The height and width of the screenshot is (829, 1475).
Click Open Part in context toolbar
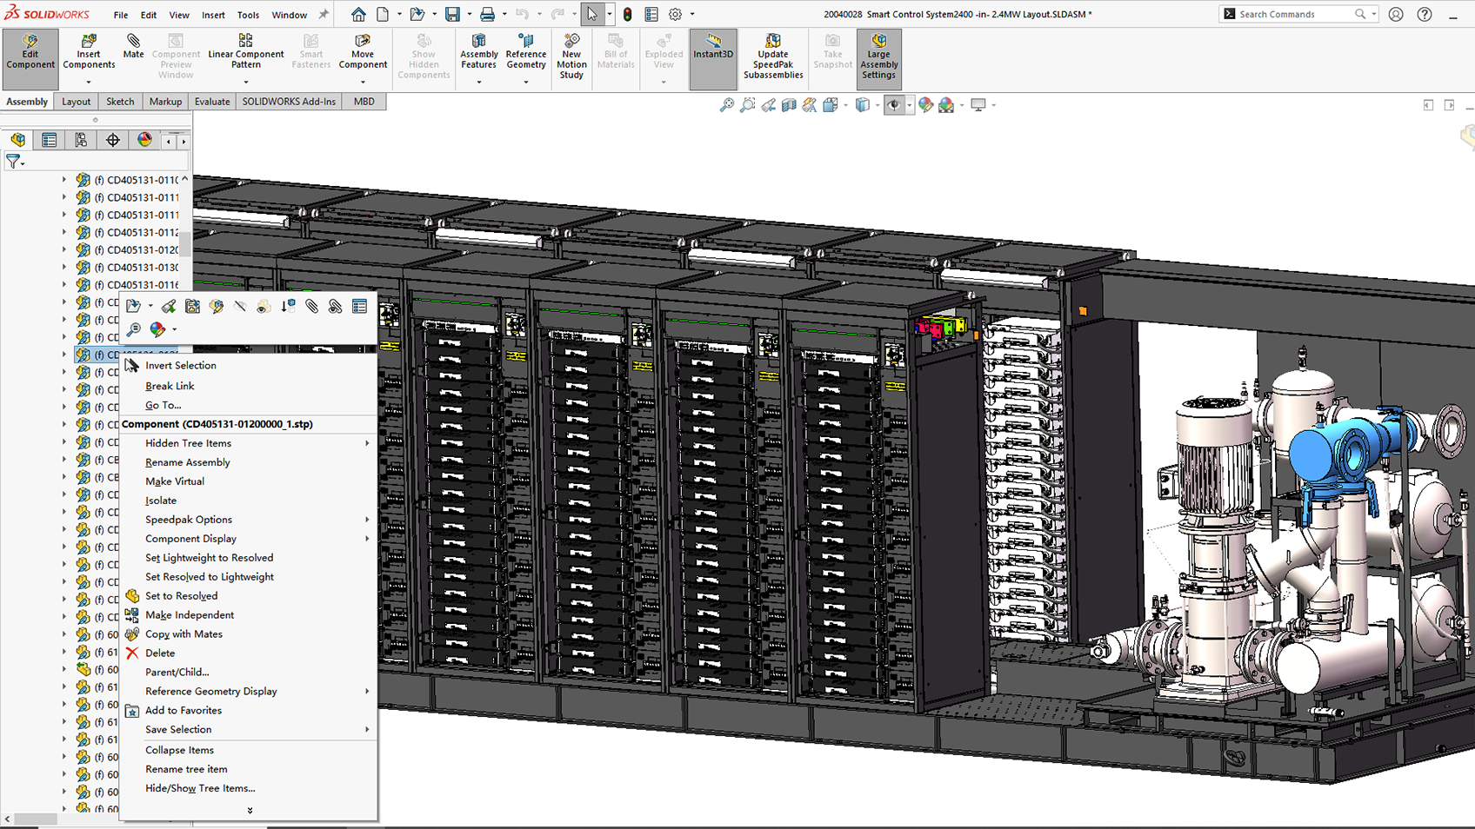133,306
